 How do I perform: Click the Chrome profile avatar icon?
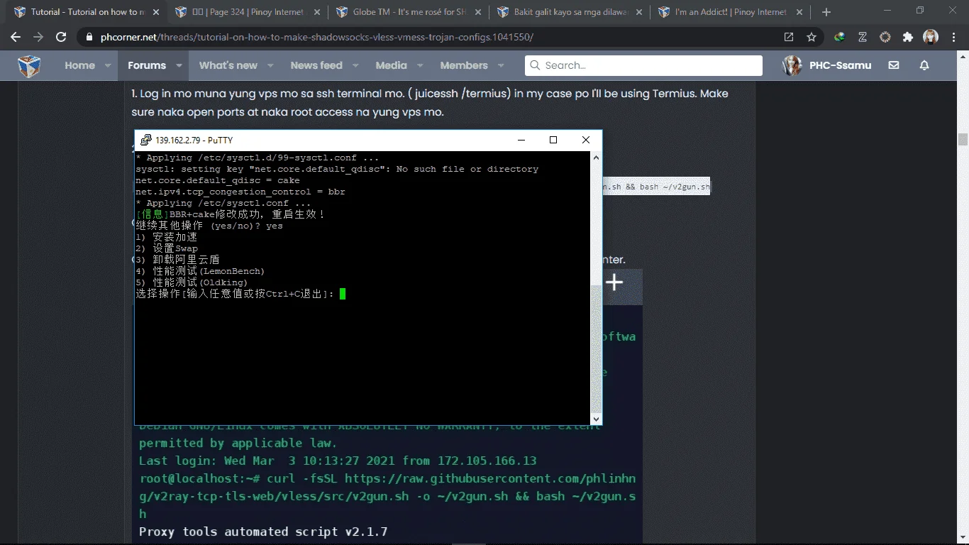[931, 37]
